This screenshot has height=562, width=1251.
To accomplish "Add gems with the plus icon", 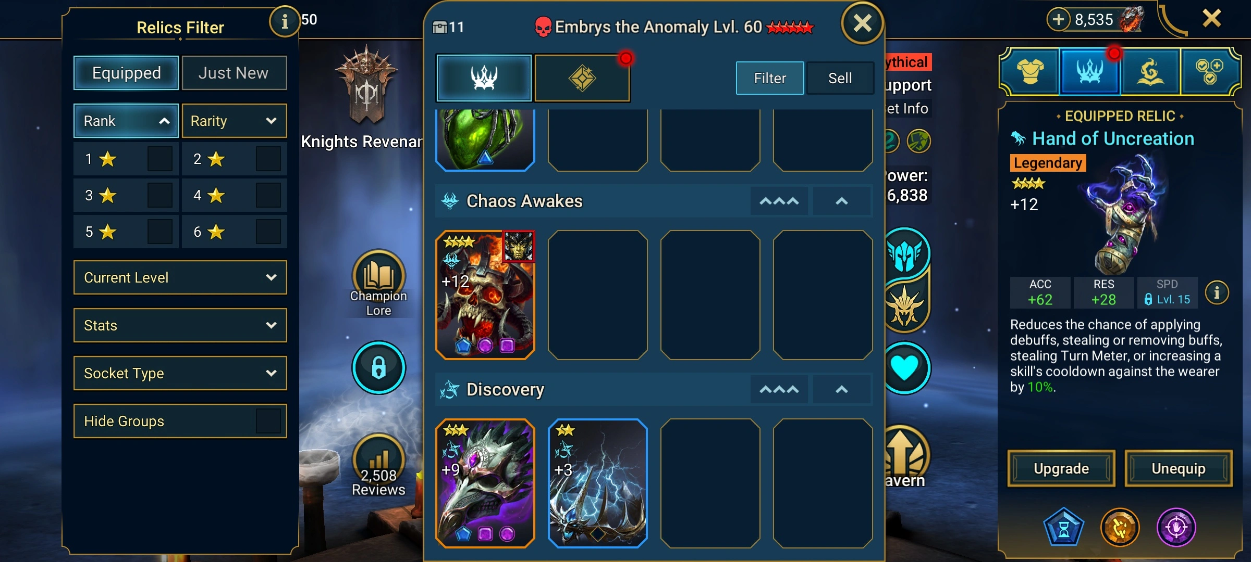I will point(1058,20).
